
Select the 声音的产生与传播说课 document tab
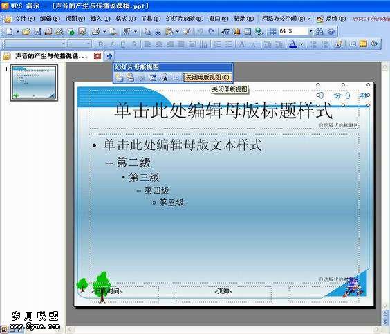coord(51,56)
